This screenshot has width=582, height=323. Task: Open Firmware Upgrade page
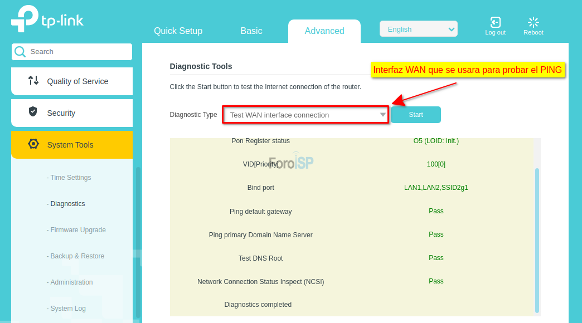point(77,230)
